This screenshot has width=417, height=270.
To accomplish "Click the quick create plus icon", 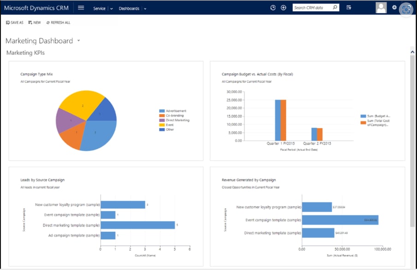I will coord(284,8).
